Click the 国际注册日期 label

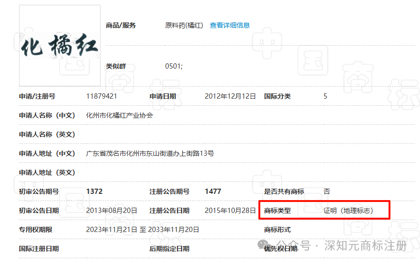[39, 249]
